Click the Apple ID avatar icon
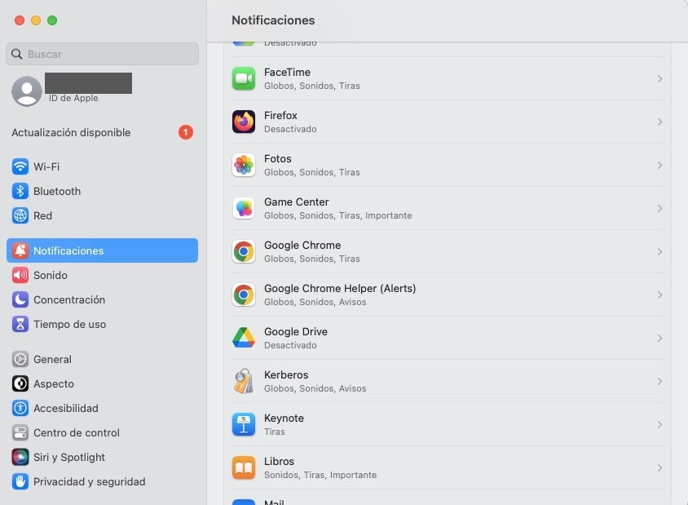Screen dimensions: 688x505 pyautogui.click(x=27, y=91)
